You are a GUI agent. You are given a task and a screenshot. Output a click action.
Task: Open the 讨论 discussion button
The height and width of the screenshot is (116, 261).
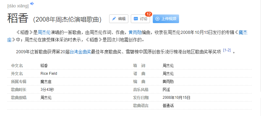coord(140,19)
